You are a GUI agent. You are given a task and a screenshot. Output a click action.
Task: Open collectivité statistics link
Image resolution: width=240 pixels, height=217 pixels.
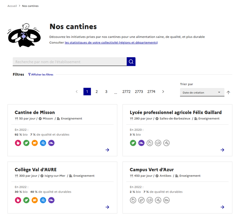tap(111, 42)
